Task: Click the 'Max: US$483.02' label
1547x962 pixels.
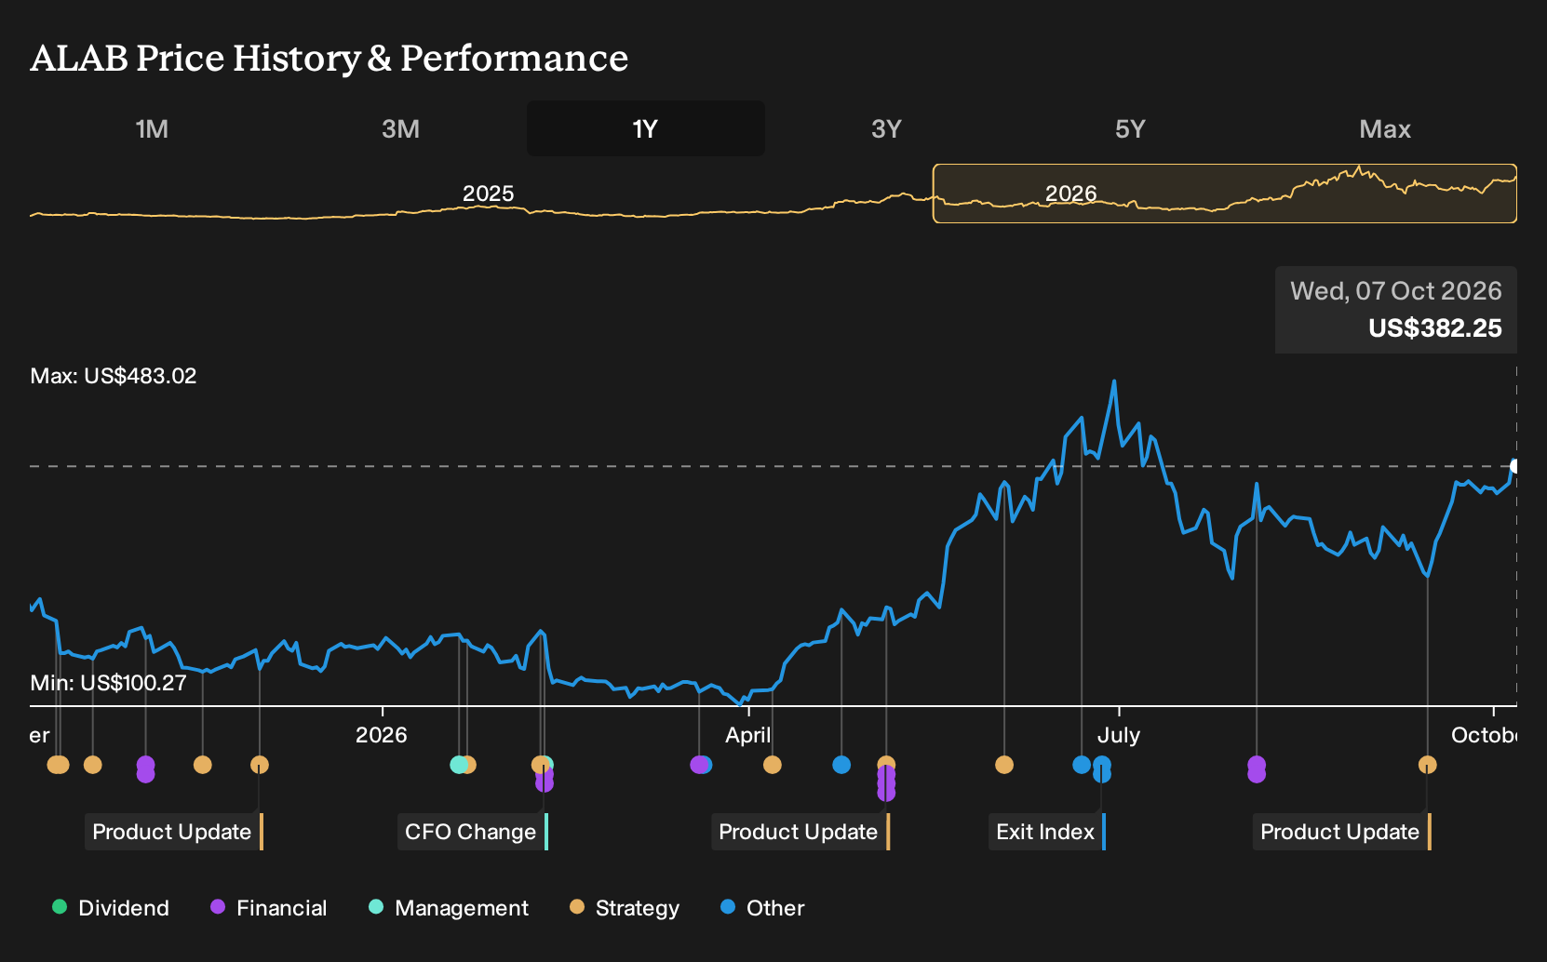Action: 114,376
